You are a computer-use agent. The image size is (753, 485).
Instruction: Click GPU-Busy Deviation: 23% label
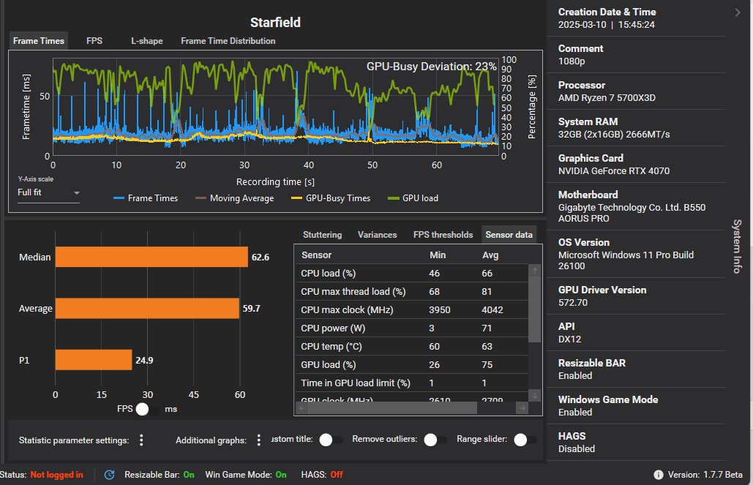[x=431, y=67]
